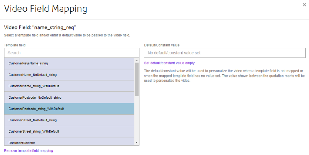The height and width of the screenshot is (155, 309).
Task: Choose CustomerStreet_NoDefault_string field
Action: tap(69, 120)
